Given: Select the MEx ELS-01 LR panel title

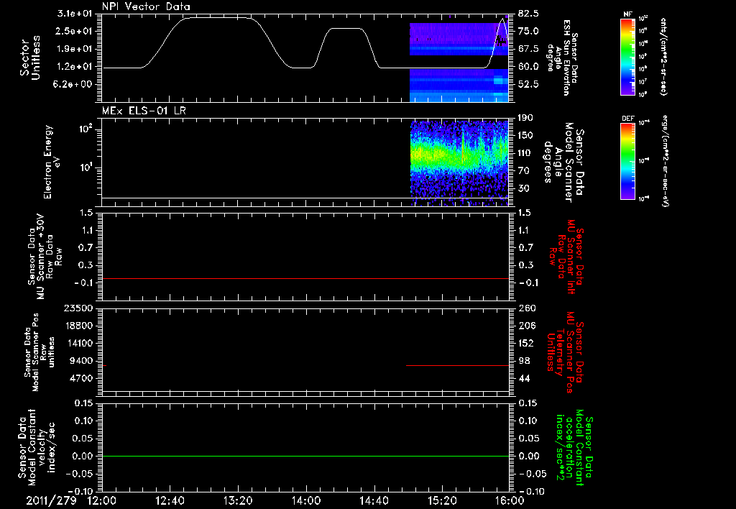Looking at the screenshot, I should pos(144,111).
